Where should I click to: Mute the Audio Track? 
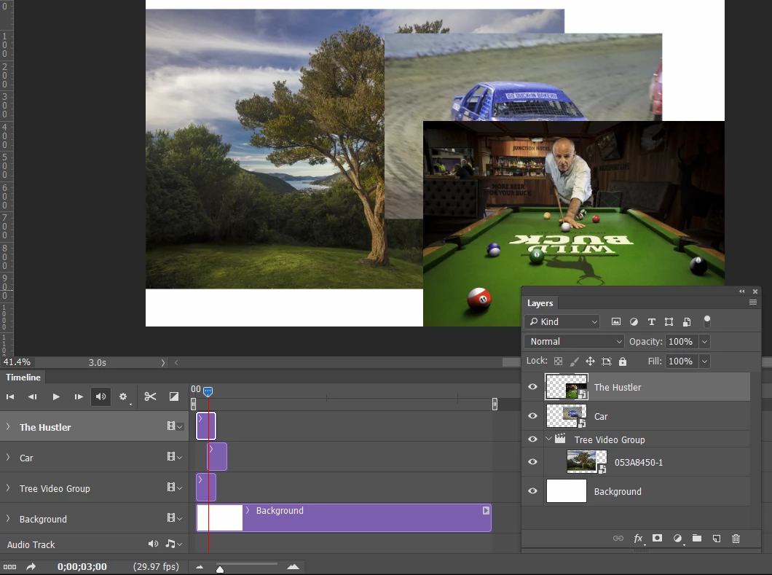(153, 544)
